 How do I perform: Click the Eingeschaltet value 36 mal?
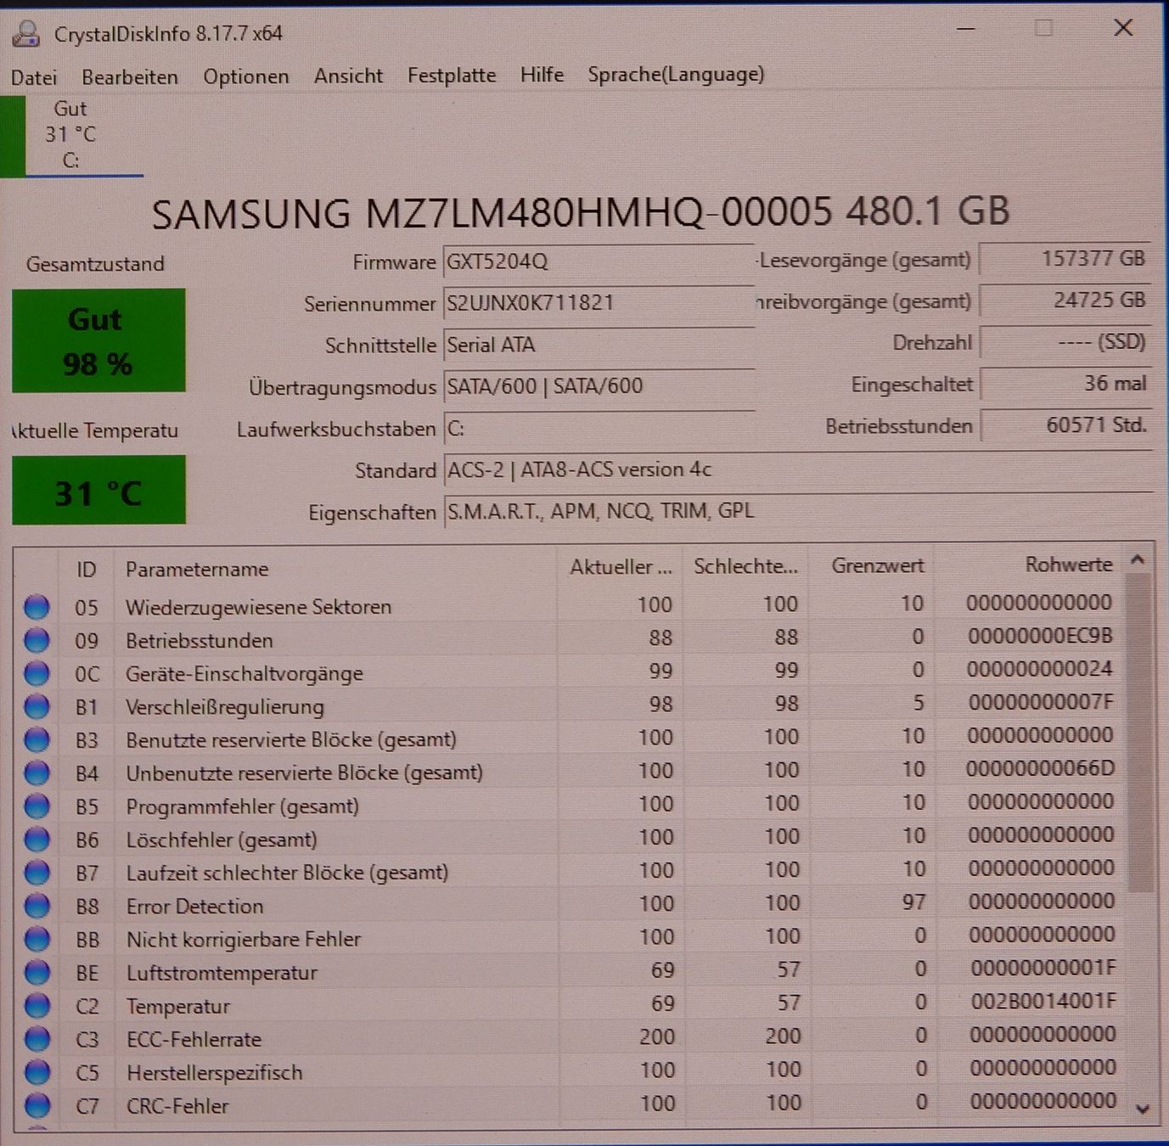(x=1065, y=384)
